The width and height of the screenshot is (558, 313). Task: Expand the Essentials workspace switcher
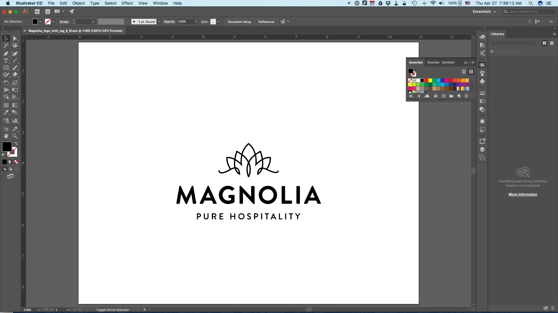(484, 12)
